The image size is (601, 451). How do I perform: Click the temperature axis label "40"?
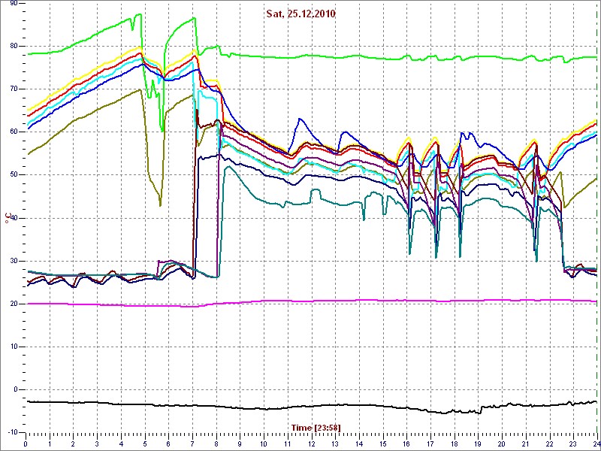pyautogui.click(x=13, y=218)
